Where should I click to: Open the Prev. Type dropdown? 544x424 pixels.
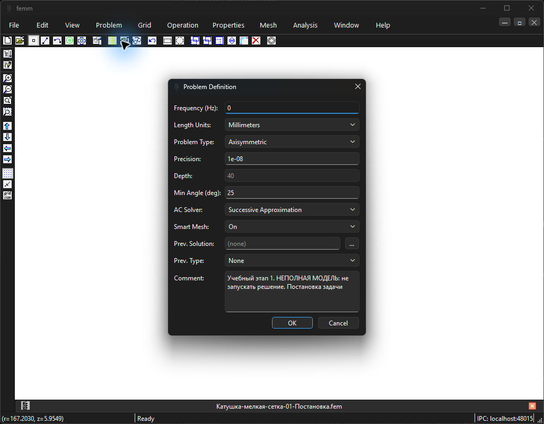point(292,261)
